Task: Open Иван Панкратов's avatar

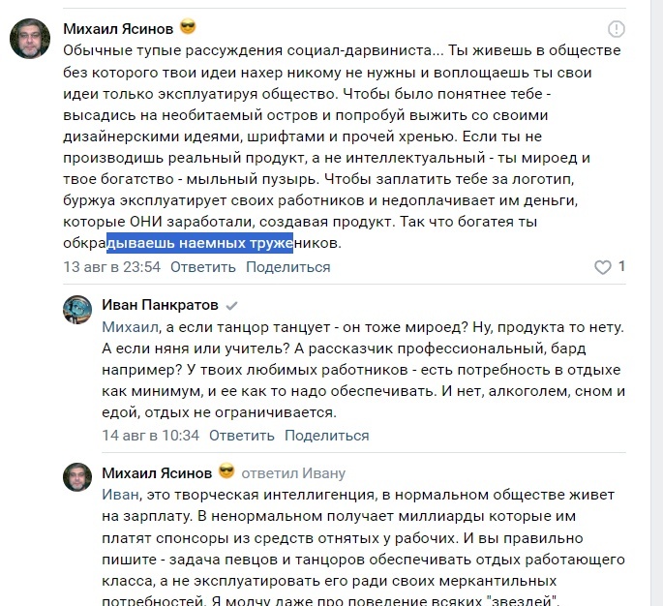Action: tap(77, 310)
